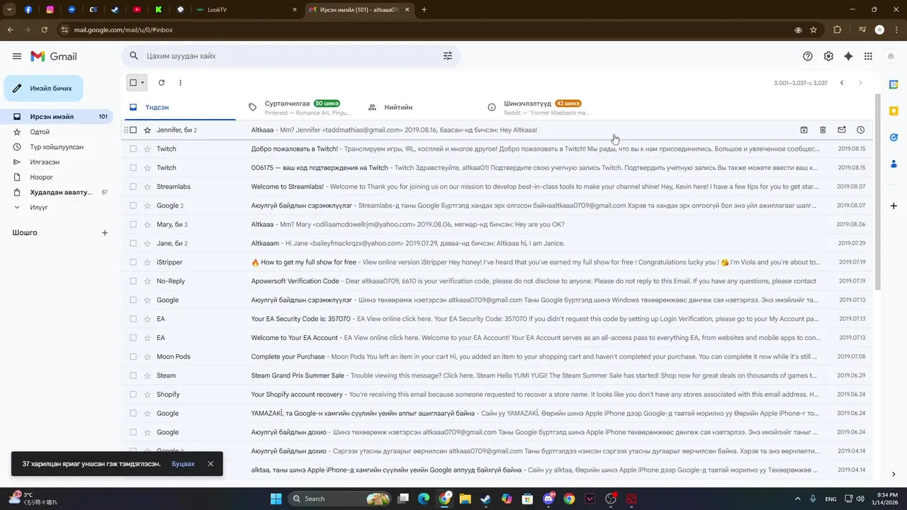Dismiss the notification toast with X

[210, 464]
